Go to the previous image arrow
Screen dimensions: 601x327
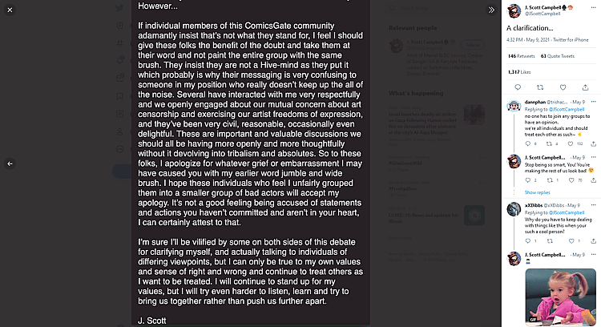coord(10,163)
